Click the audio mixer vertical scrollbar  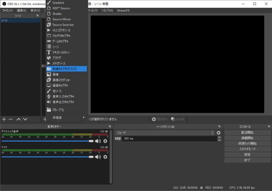coord(111,156)
